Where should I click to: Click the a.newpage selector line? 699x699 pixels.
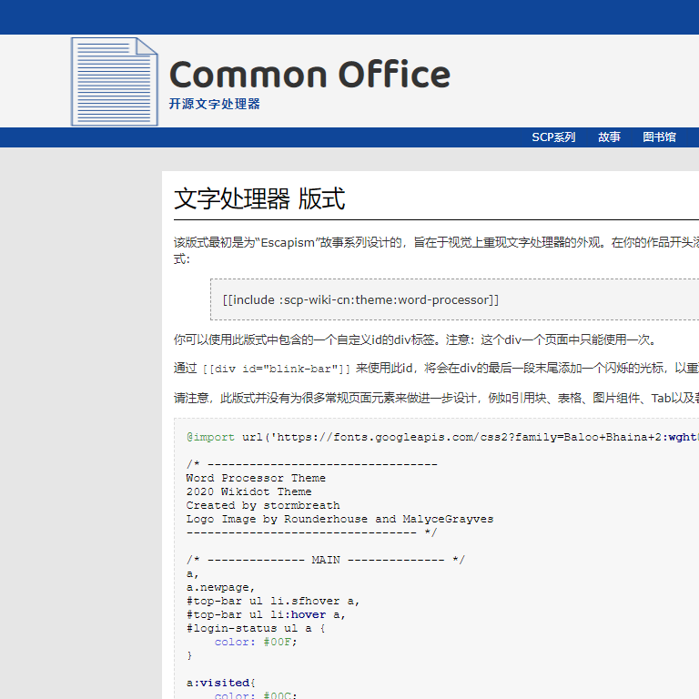[221, 587]
